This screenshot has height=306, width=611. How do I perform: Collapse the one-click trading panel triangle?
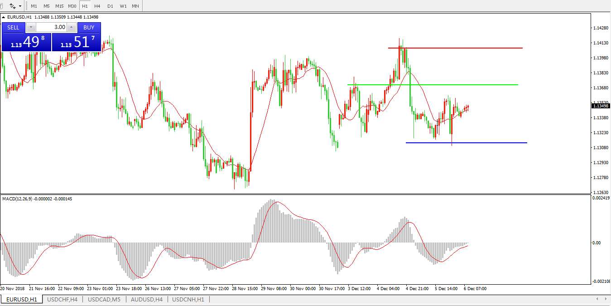point(4,17)
